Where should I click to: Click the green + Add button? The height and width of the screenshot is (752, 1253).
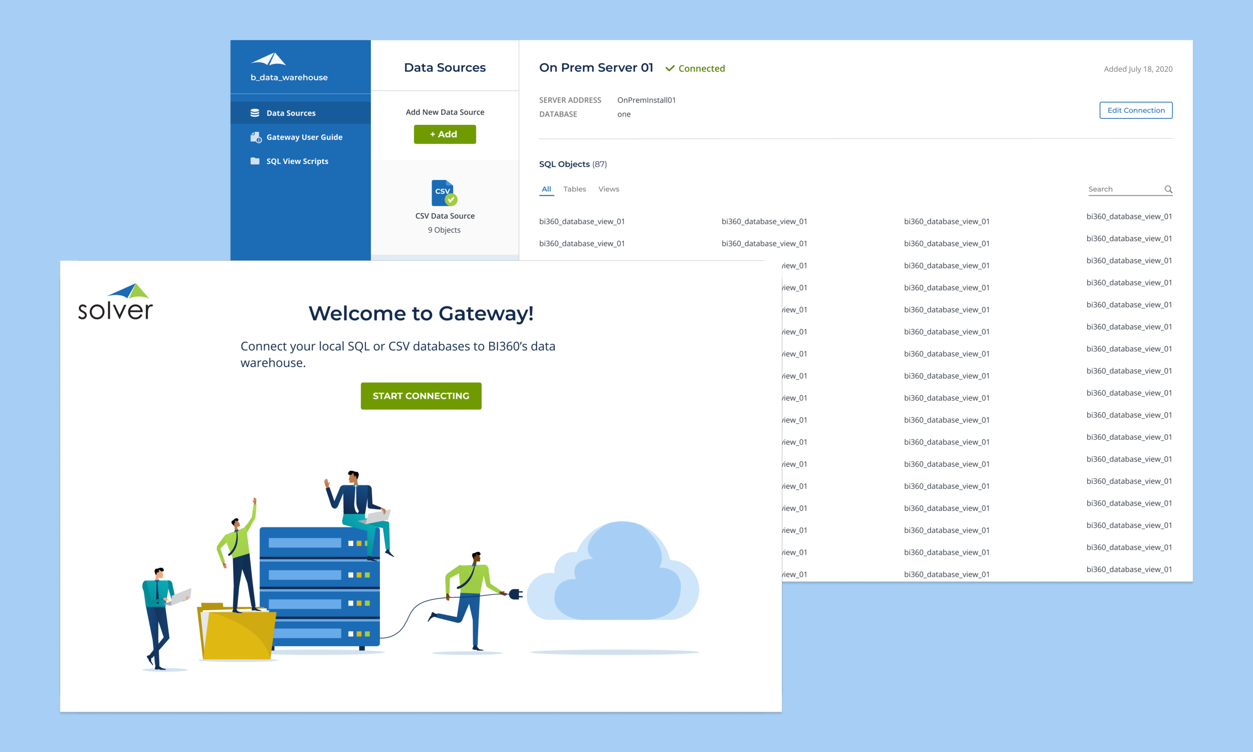click(445, 134)
